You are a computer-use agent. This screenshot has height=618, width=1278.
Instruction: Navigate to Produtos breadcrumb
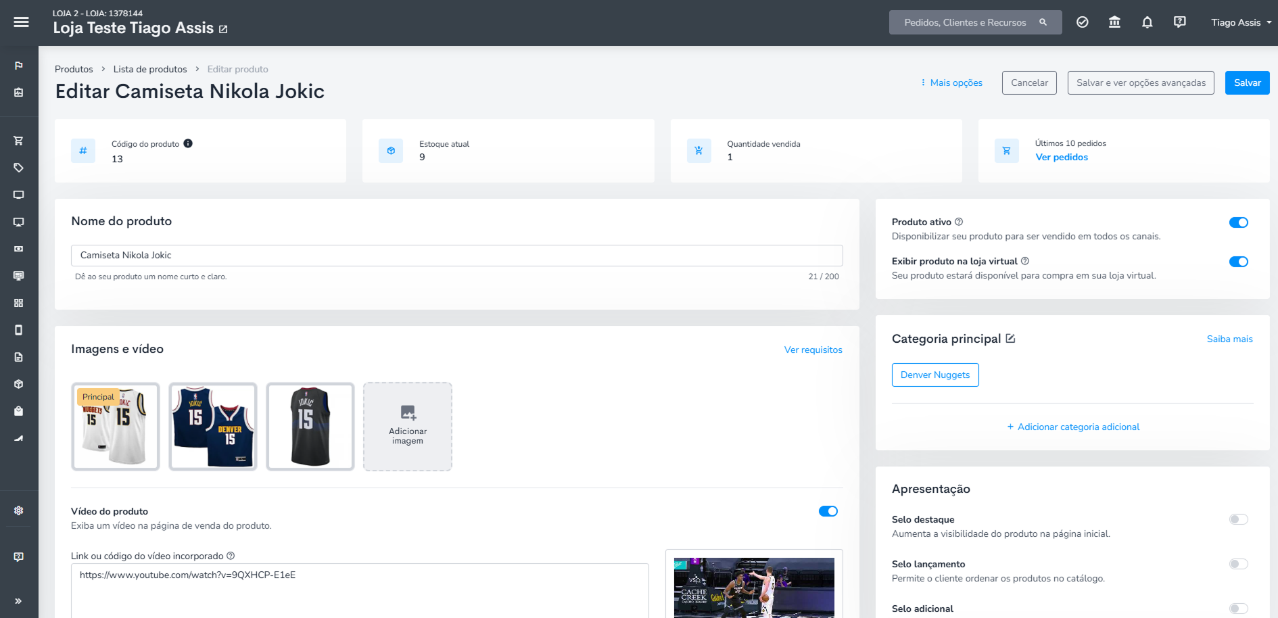[x=74, y=69]
